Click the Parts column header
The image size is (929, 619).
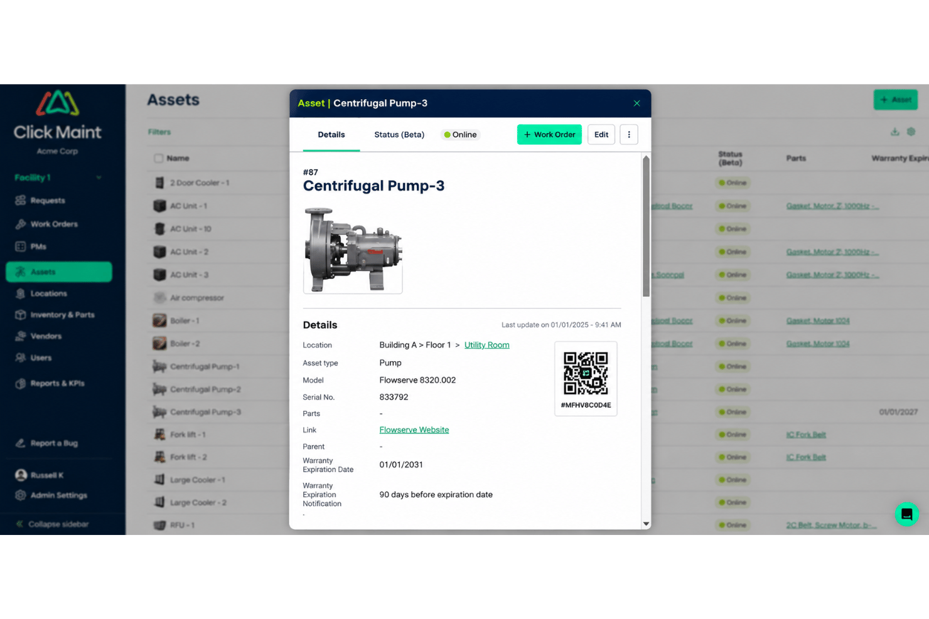pyautogui.click(x=796, y=159)
